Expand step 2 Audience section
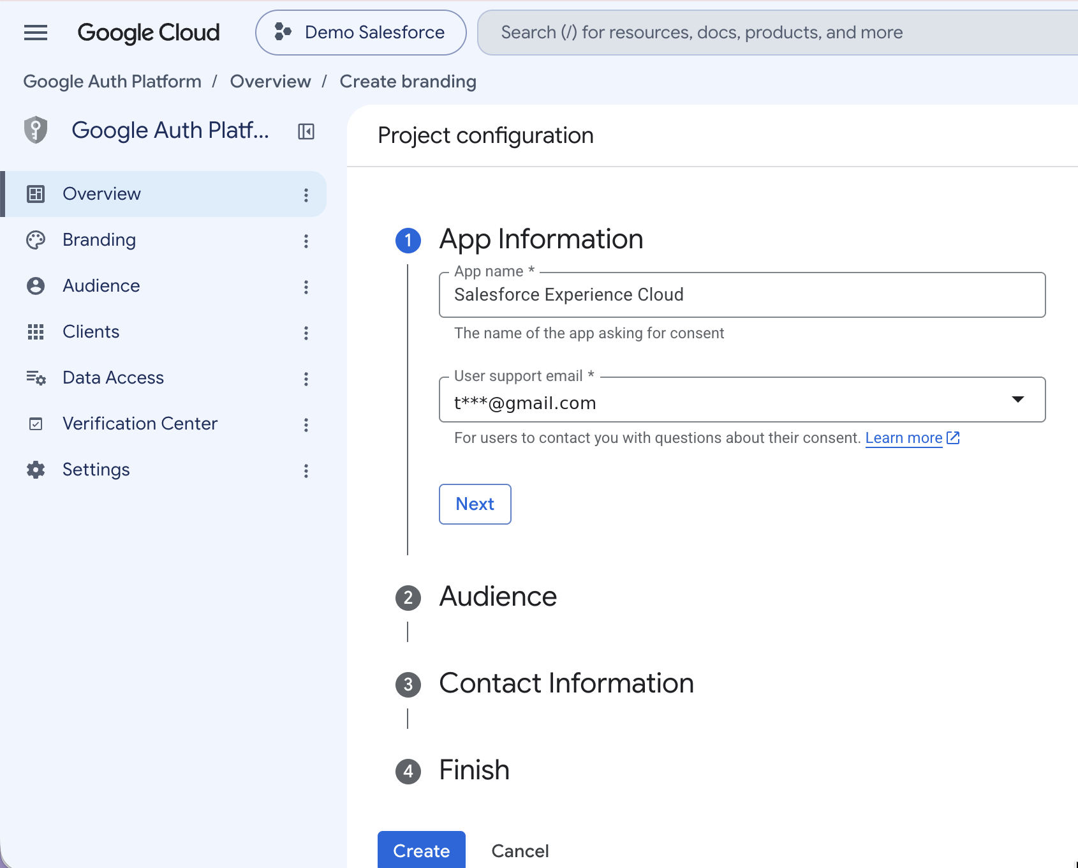Image resolution: width=1078 pixels, height=868 pixels. pos(476,597)
